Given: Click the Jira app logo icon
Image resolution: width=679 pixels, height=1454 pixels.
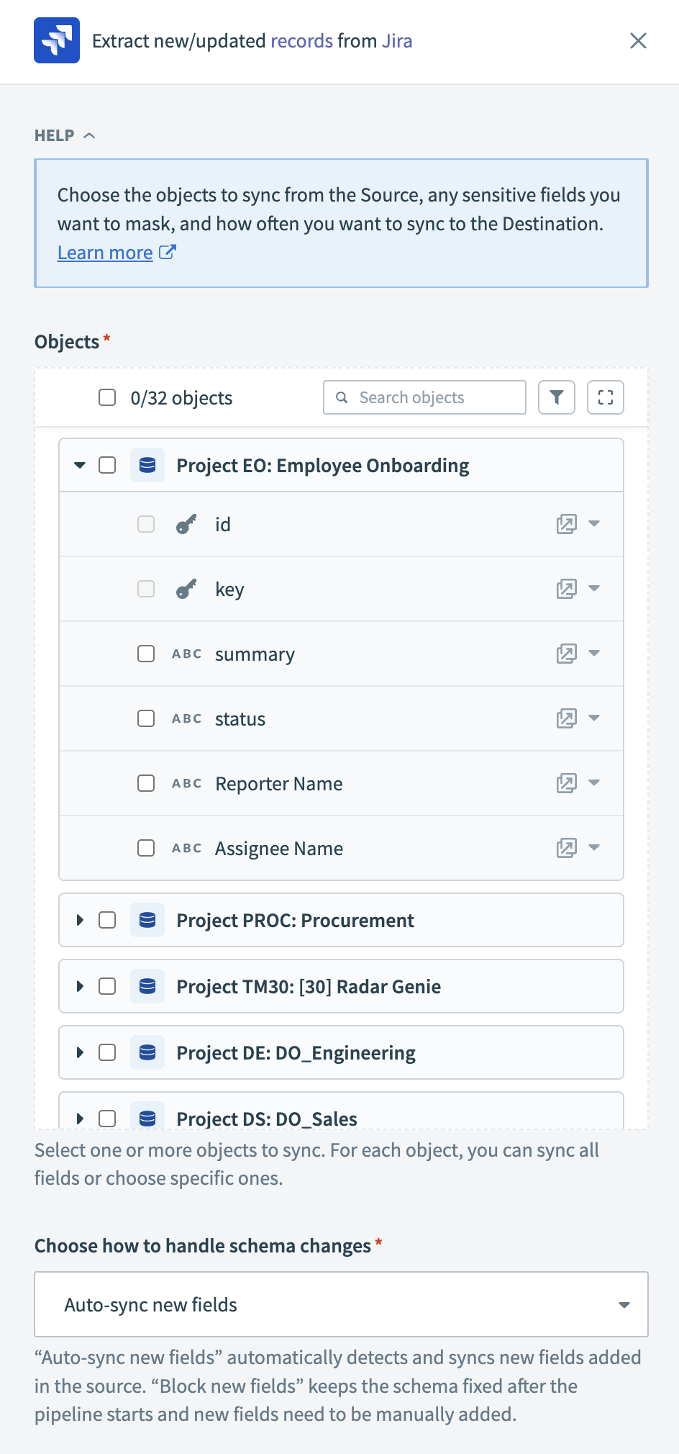Looking at the screenshot, I should [x=57, y=41].
